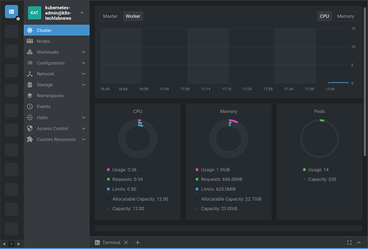Open the kubernetes-admin cluster dropdown
Viewport: 368px width, 249px height.
[82, 13]
